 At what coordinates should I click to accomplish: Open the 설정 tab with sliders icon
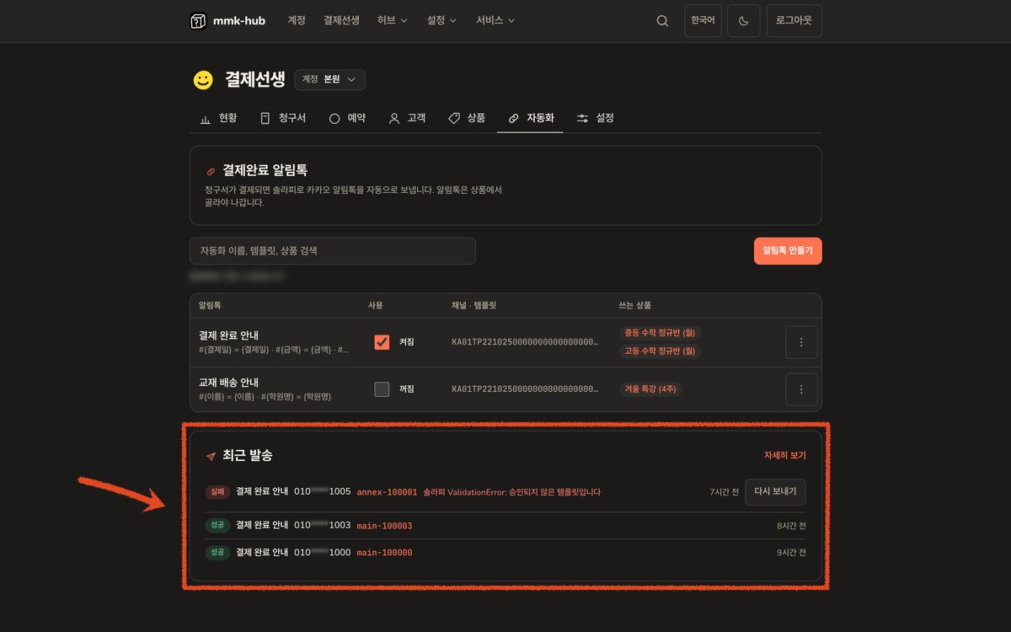click(595, 118)
